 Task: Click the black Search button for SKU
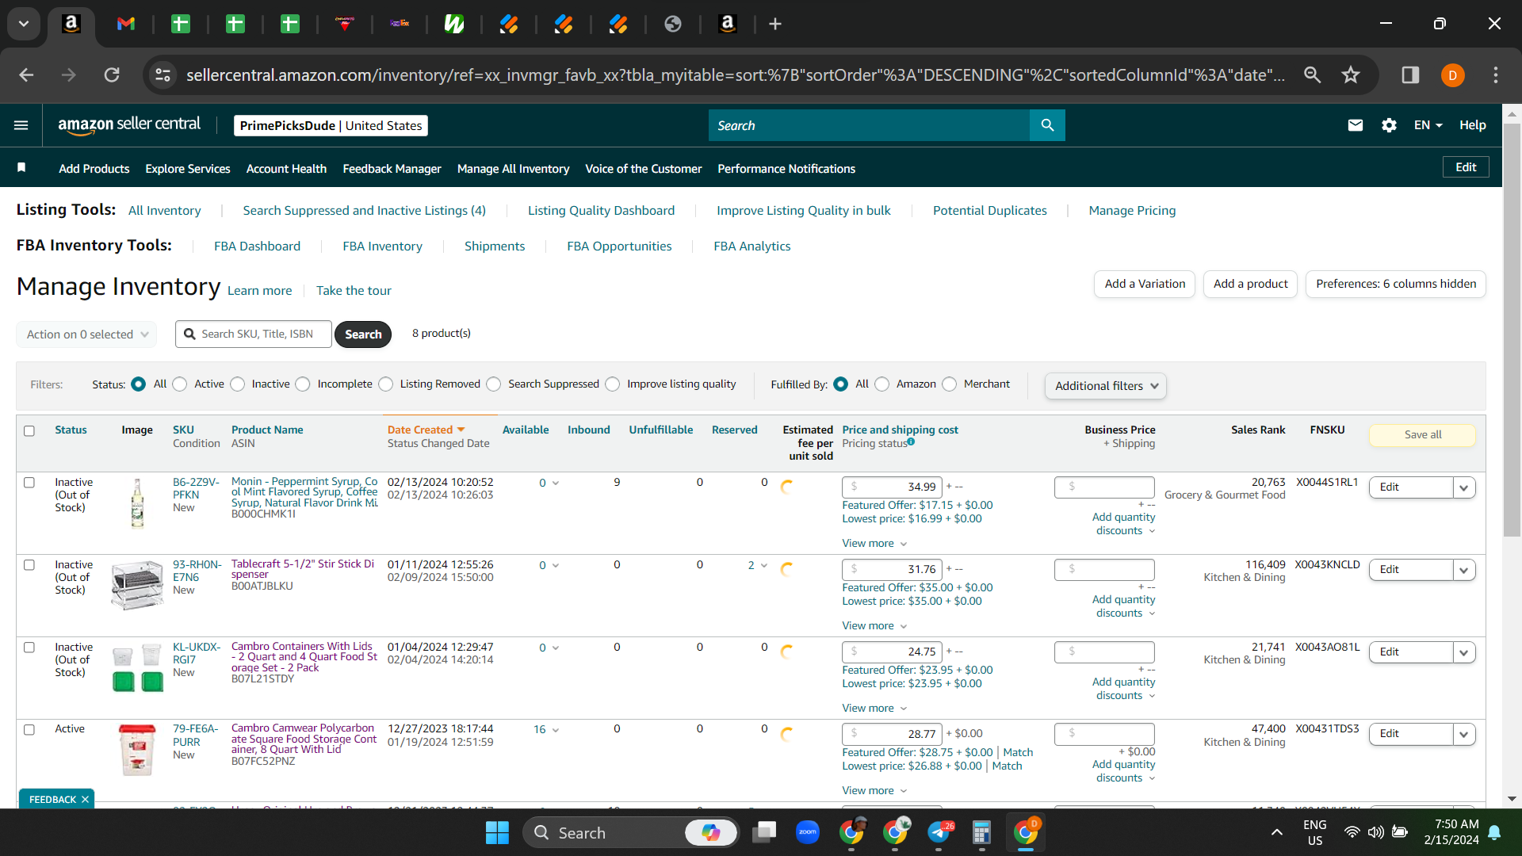[363, 334]
